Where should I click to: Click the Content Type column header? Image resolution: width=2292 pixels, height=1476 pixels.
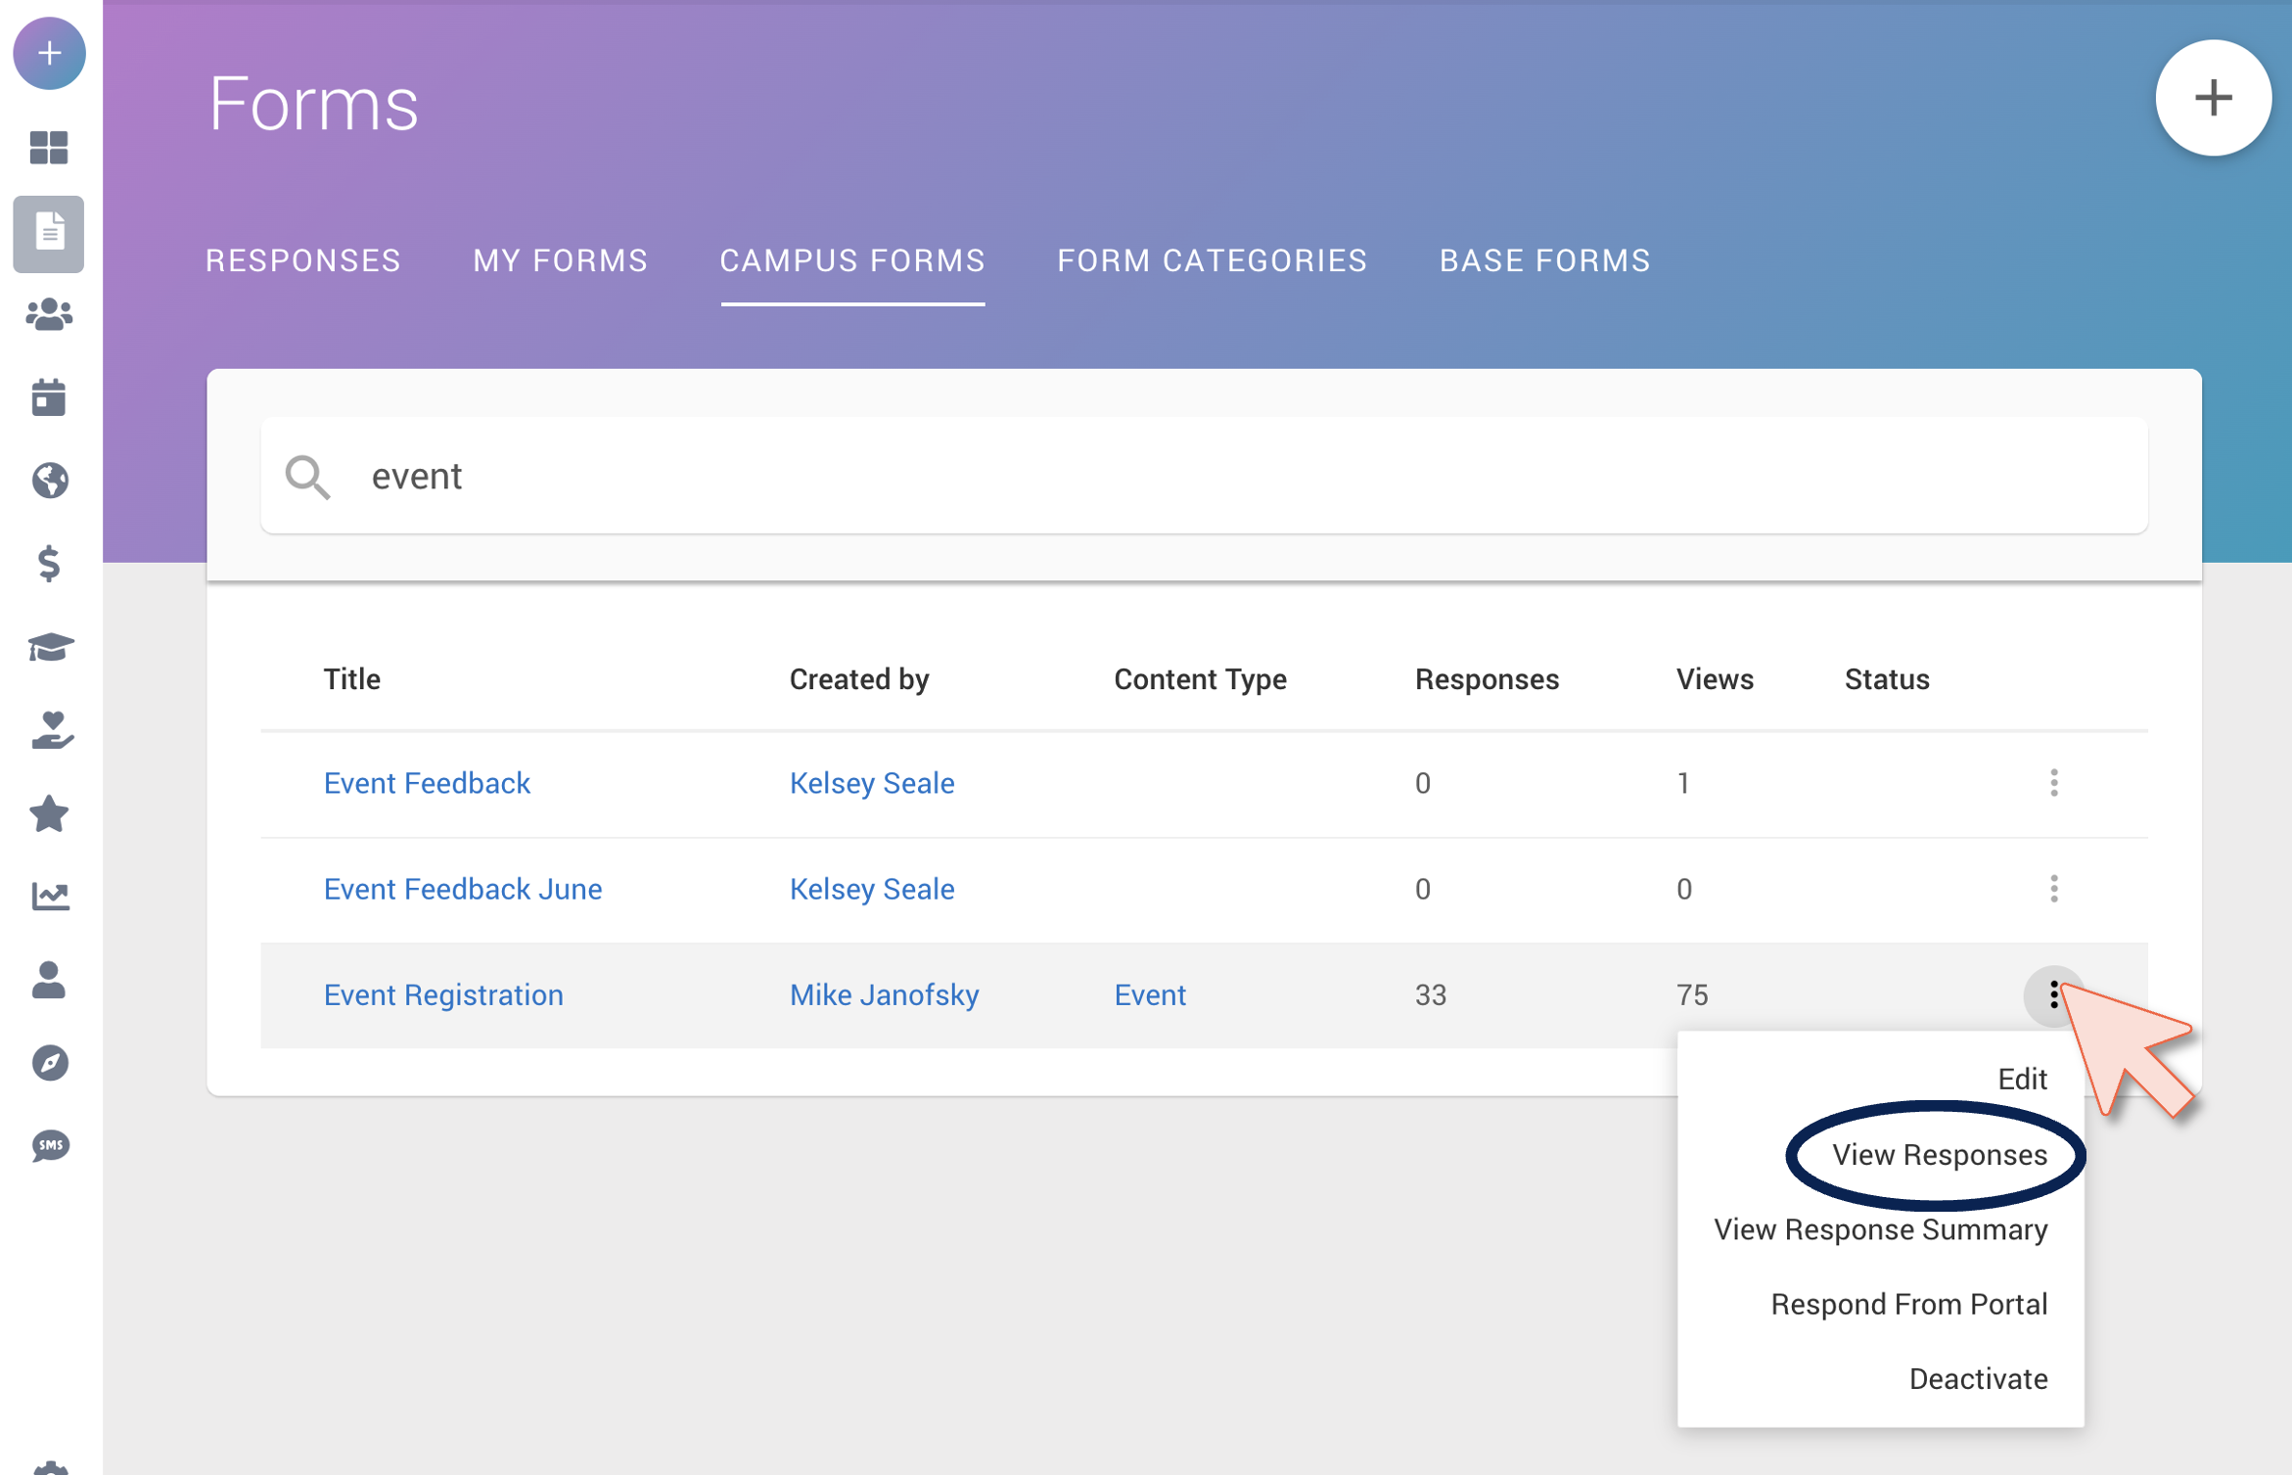(x=1200, y=678)
